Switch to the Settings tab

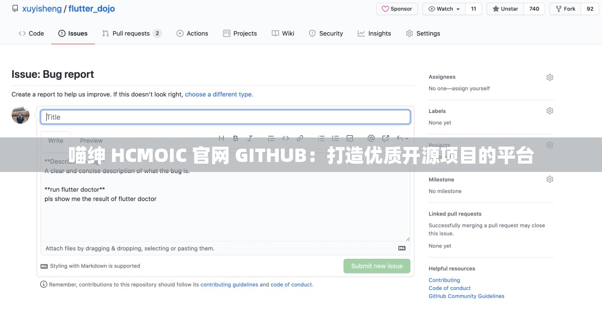(423, 33)
